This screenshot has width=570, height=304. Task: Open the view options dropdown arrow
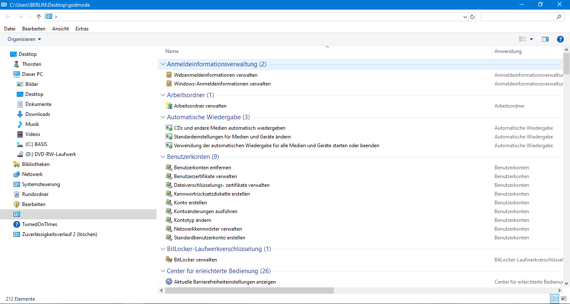pos(531,39)
